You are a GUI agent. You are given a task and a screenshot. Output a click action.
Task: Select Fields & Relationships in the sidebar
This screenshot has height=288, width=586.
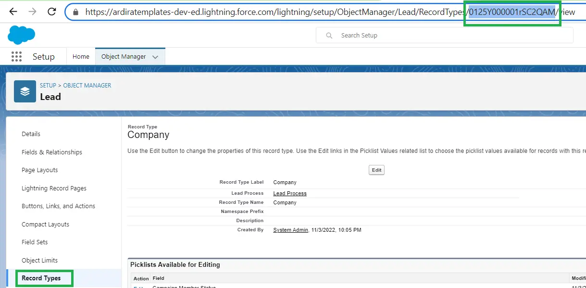point(52,152)
